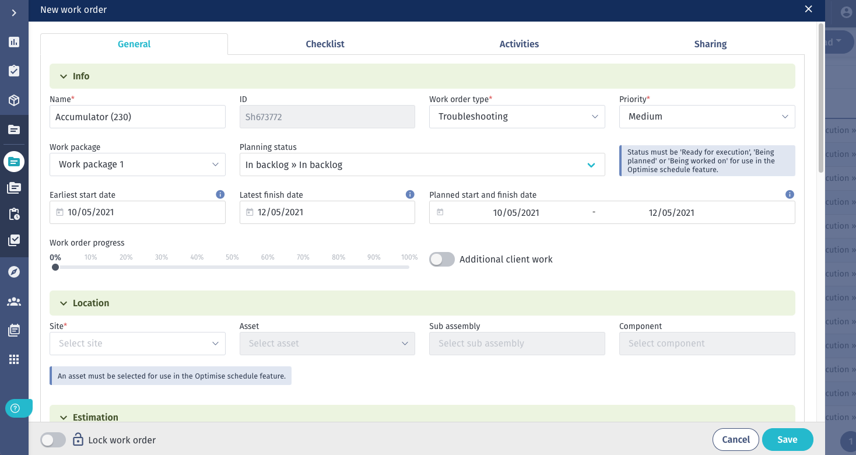Screen dimensions: 856x455
Task: Click the Earliest start date input
Action: pos(138,212)
